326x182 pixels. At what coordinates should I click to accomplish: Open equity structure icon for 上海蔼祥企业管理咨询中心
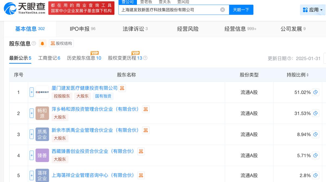(141, 175)
